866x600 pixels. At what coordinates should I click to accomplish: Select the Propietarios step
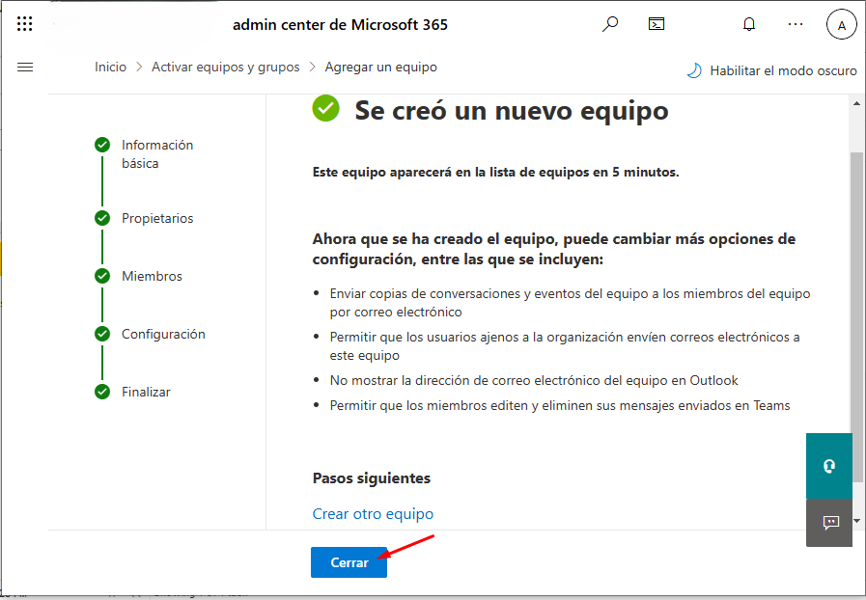[157, 219]
